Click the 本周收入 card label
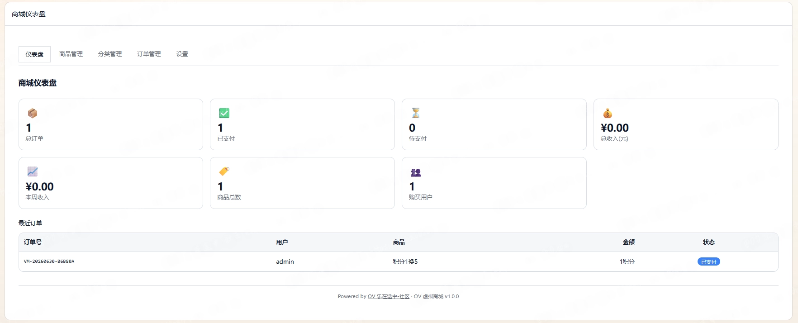The height and width of the screenshot is (323, 798). coord(37,197)
